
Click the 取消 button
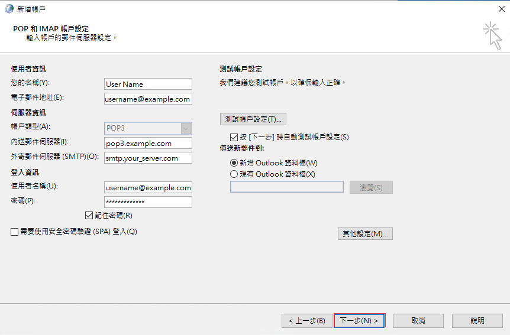point(418,321)
